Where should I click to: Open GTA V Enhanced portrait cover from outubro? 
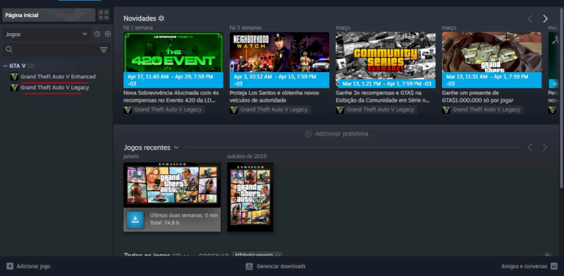[250, 197]
